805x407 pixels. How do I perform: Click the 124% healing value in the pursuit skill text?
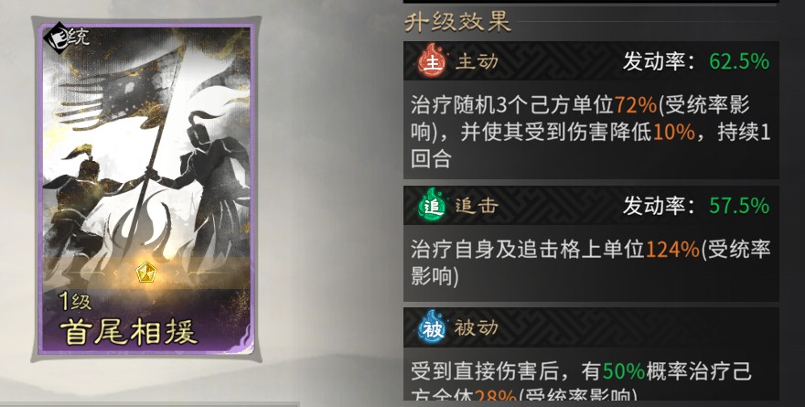pos(672,250)
